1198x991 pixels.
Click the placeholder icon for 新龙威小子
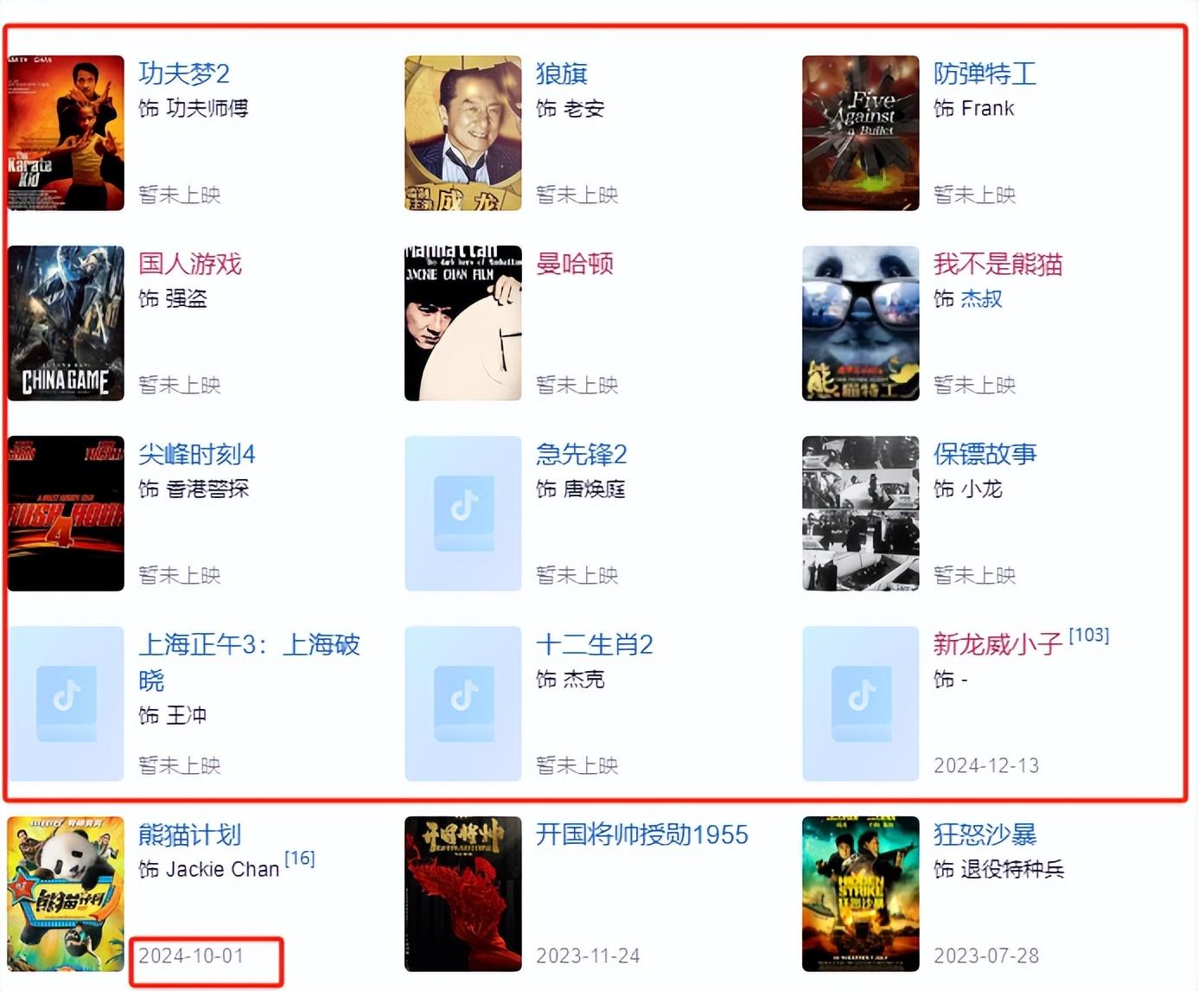tap(861, 704)
